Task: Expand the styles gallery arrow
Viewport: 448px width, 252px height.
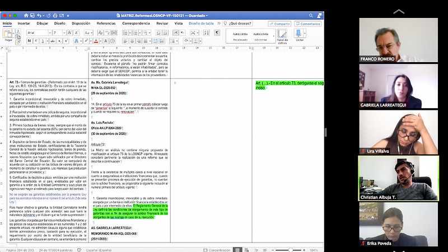Action: 273,36
